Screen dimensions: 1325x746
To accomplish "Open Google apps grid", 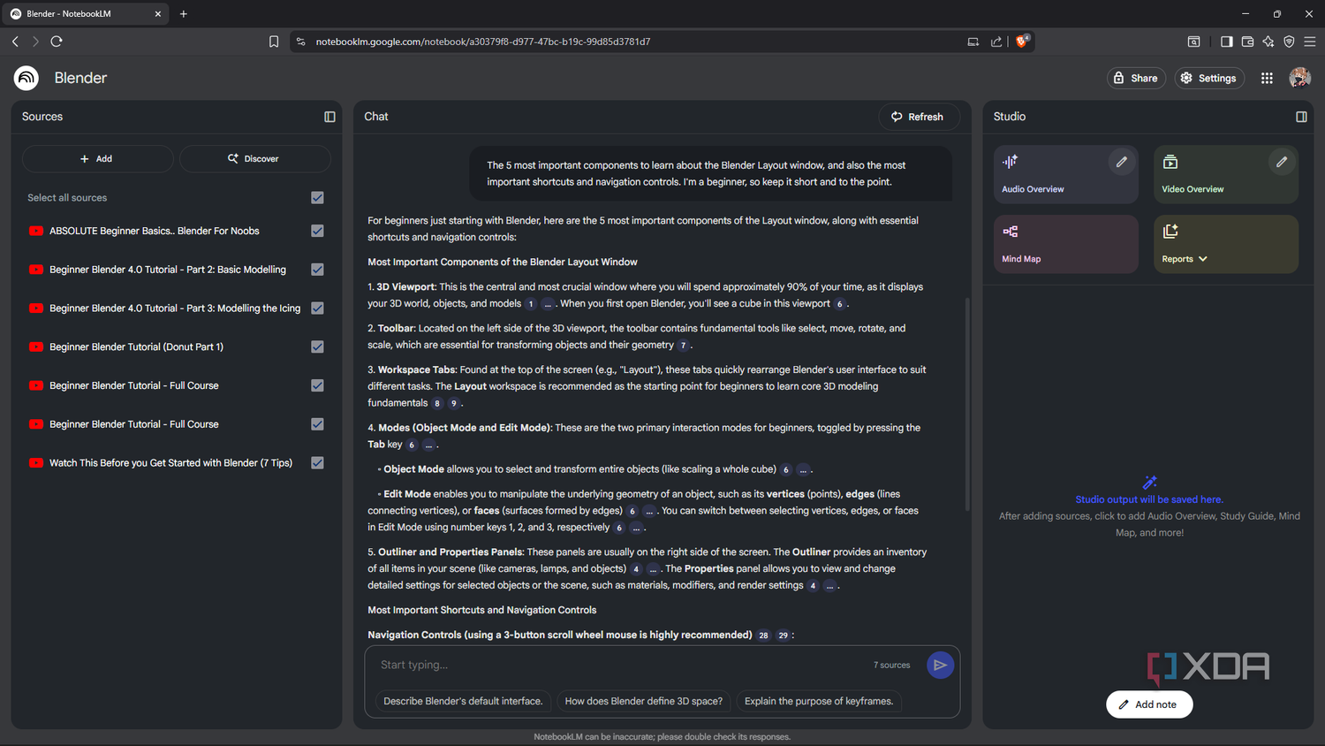I will pyautogui.click(x=1267, y=78).
